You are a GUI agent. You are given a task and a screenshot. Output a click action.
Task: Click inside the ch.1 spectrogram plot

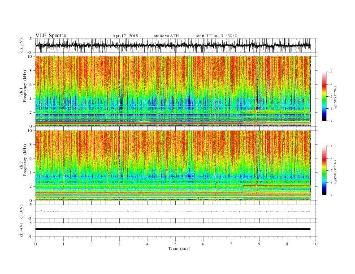173,91
